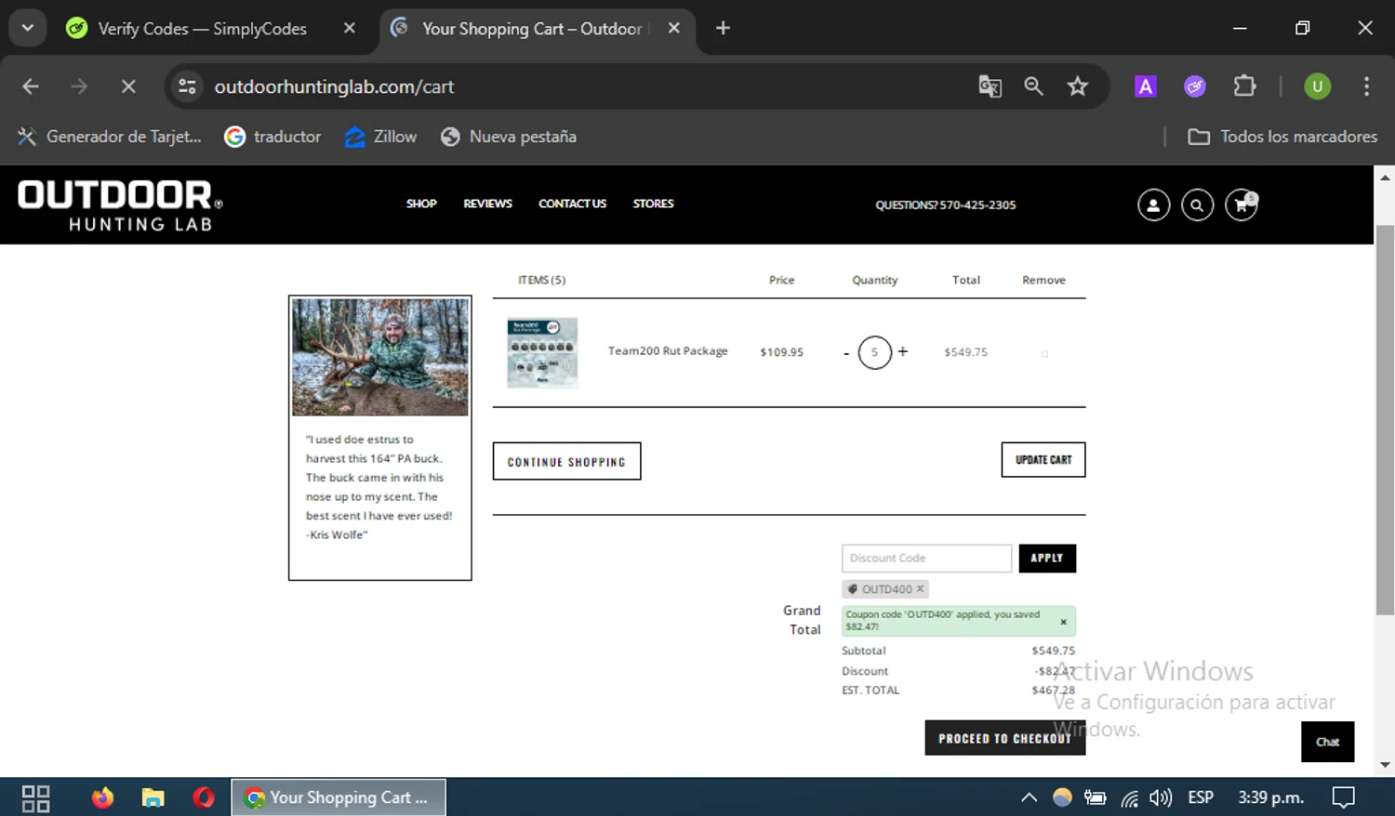This screenshot has height=816, width=1395.
Task: Click the quantity field showing 5
Action: coord(874,352)
